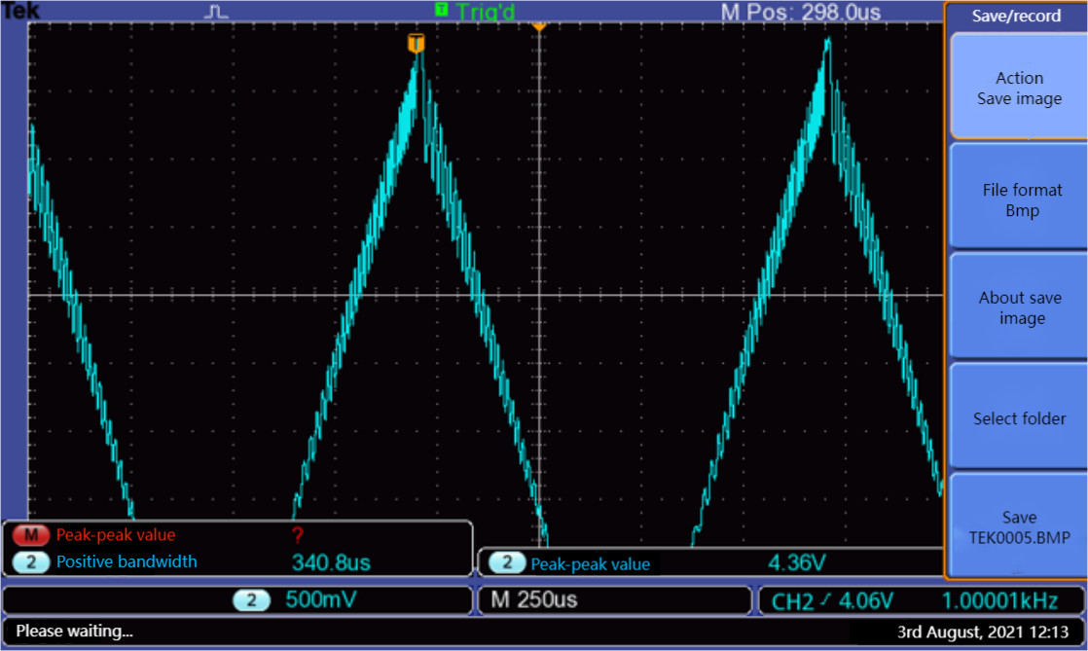Viewport: 1088px width, 651px height.
Task: Click the channel 2 badge beside 500mV
Action: tap(252, 600)
